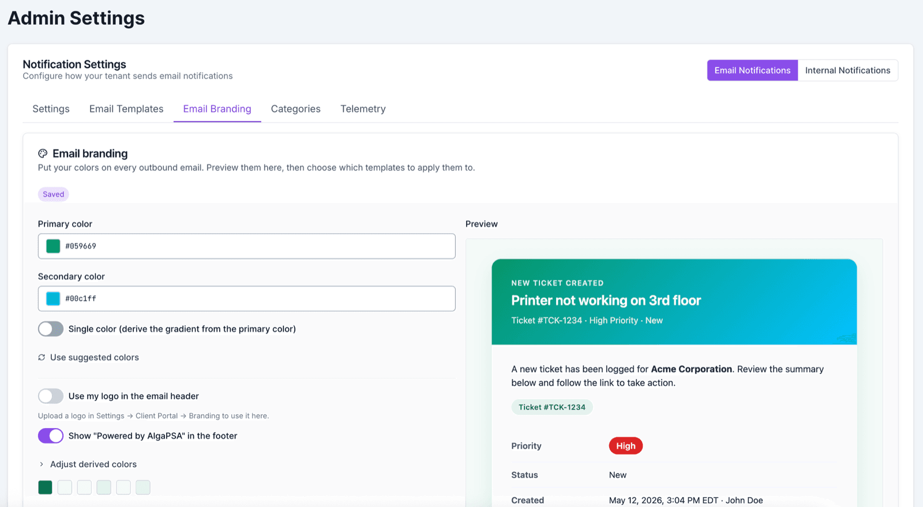Viewport: 923px width, 507px height.
Task: Select the Email Branding tab
Action: click(217, 109)
